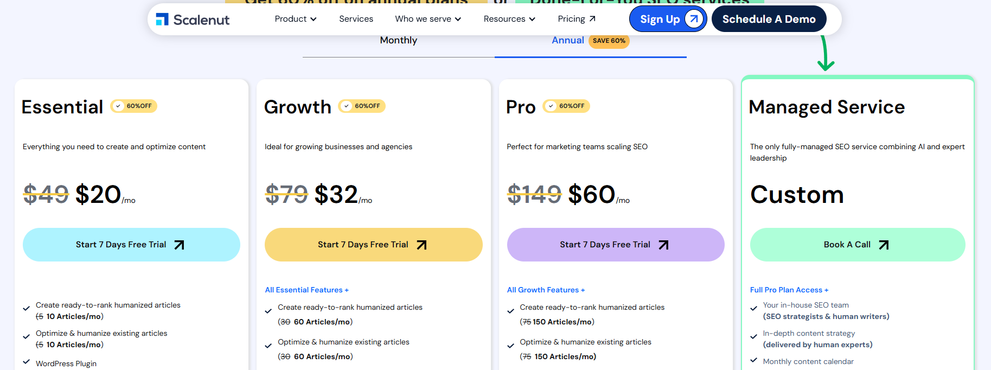
Task: Click the 60%OFF badge next to Pro
Action: point(566,106)
